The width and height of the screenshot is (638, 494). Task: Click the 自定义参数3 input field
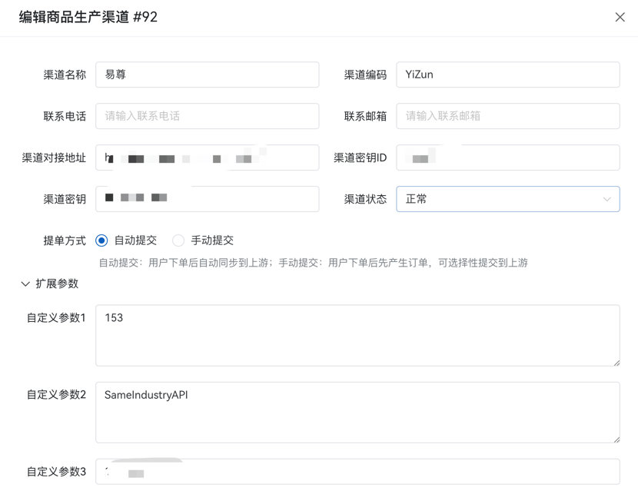point(357,472)
